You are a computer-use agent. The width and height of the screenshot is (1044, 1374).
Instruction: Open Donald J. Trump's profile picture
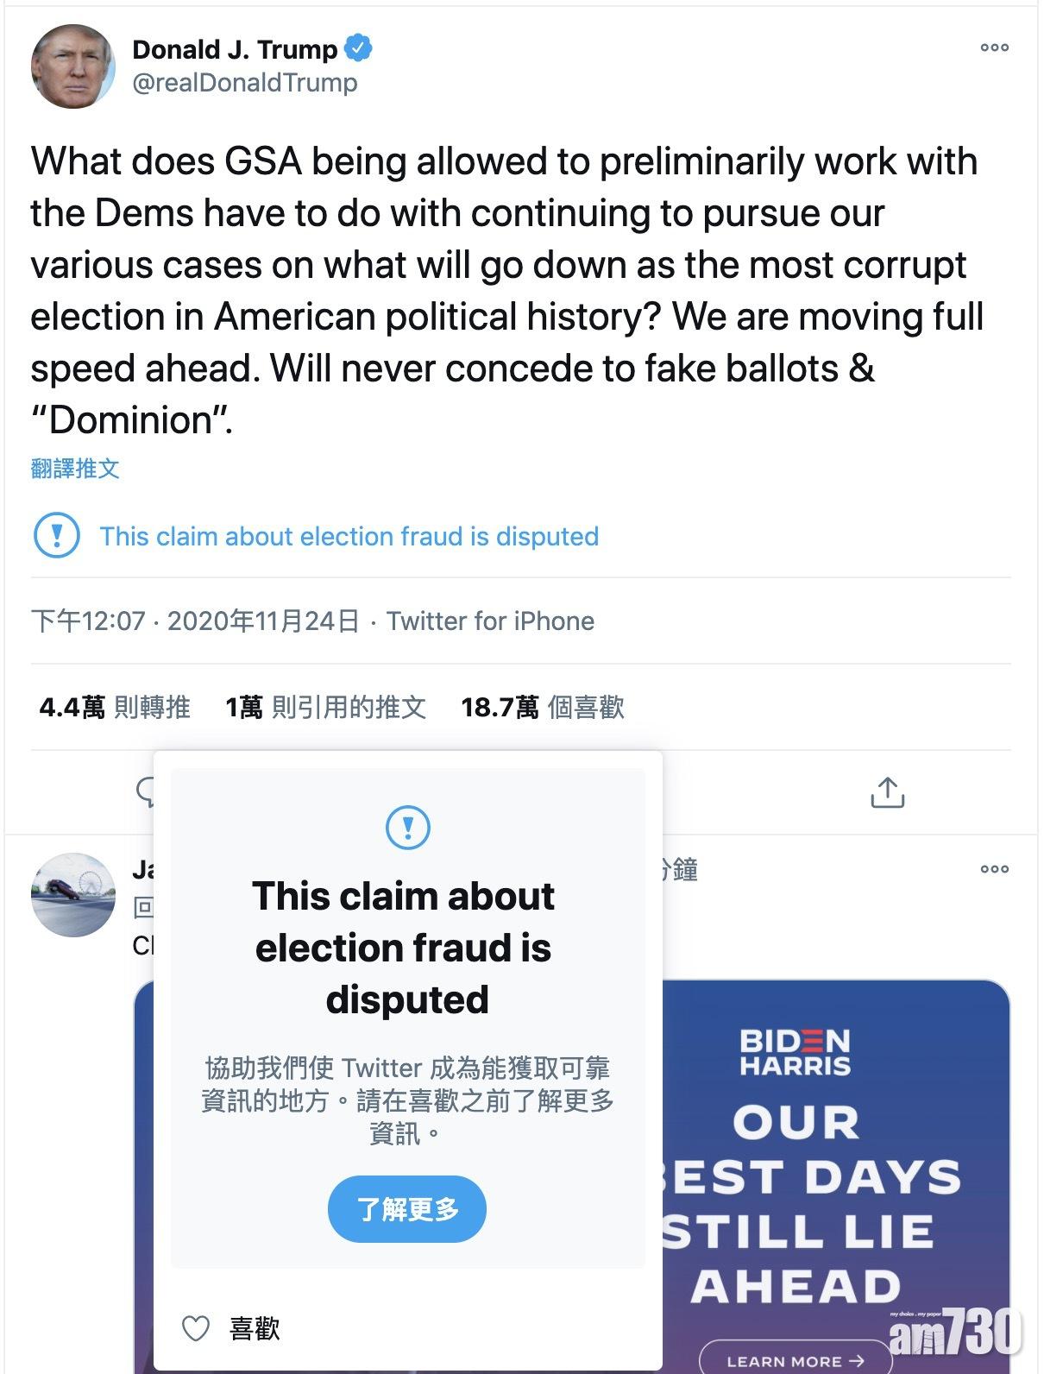72,67
